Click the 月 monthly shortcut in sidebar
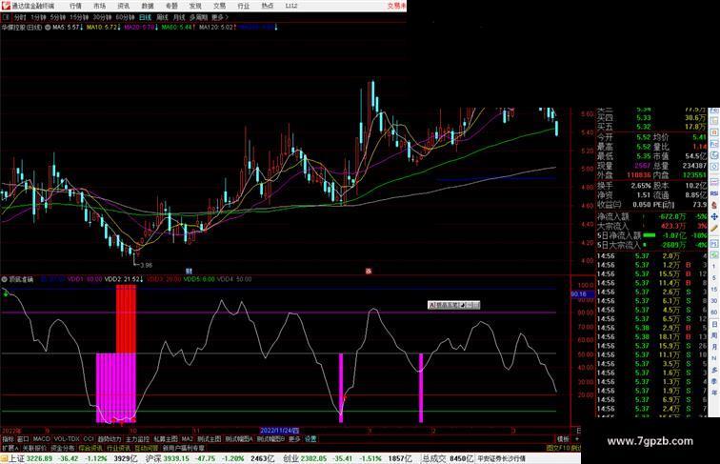The height and width of the screenshot is (464, 720). [714, 347]
